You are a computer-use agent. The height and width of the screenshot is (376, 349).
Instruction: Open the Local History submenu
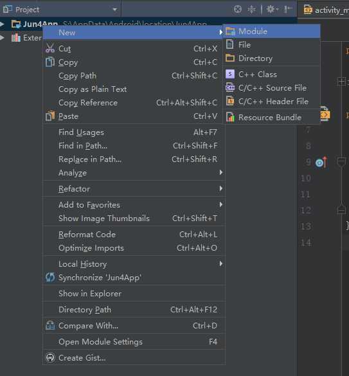133,264
